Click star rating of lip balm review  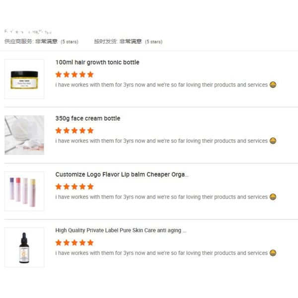click(74, 187)
